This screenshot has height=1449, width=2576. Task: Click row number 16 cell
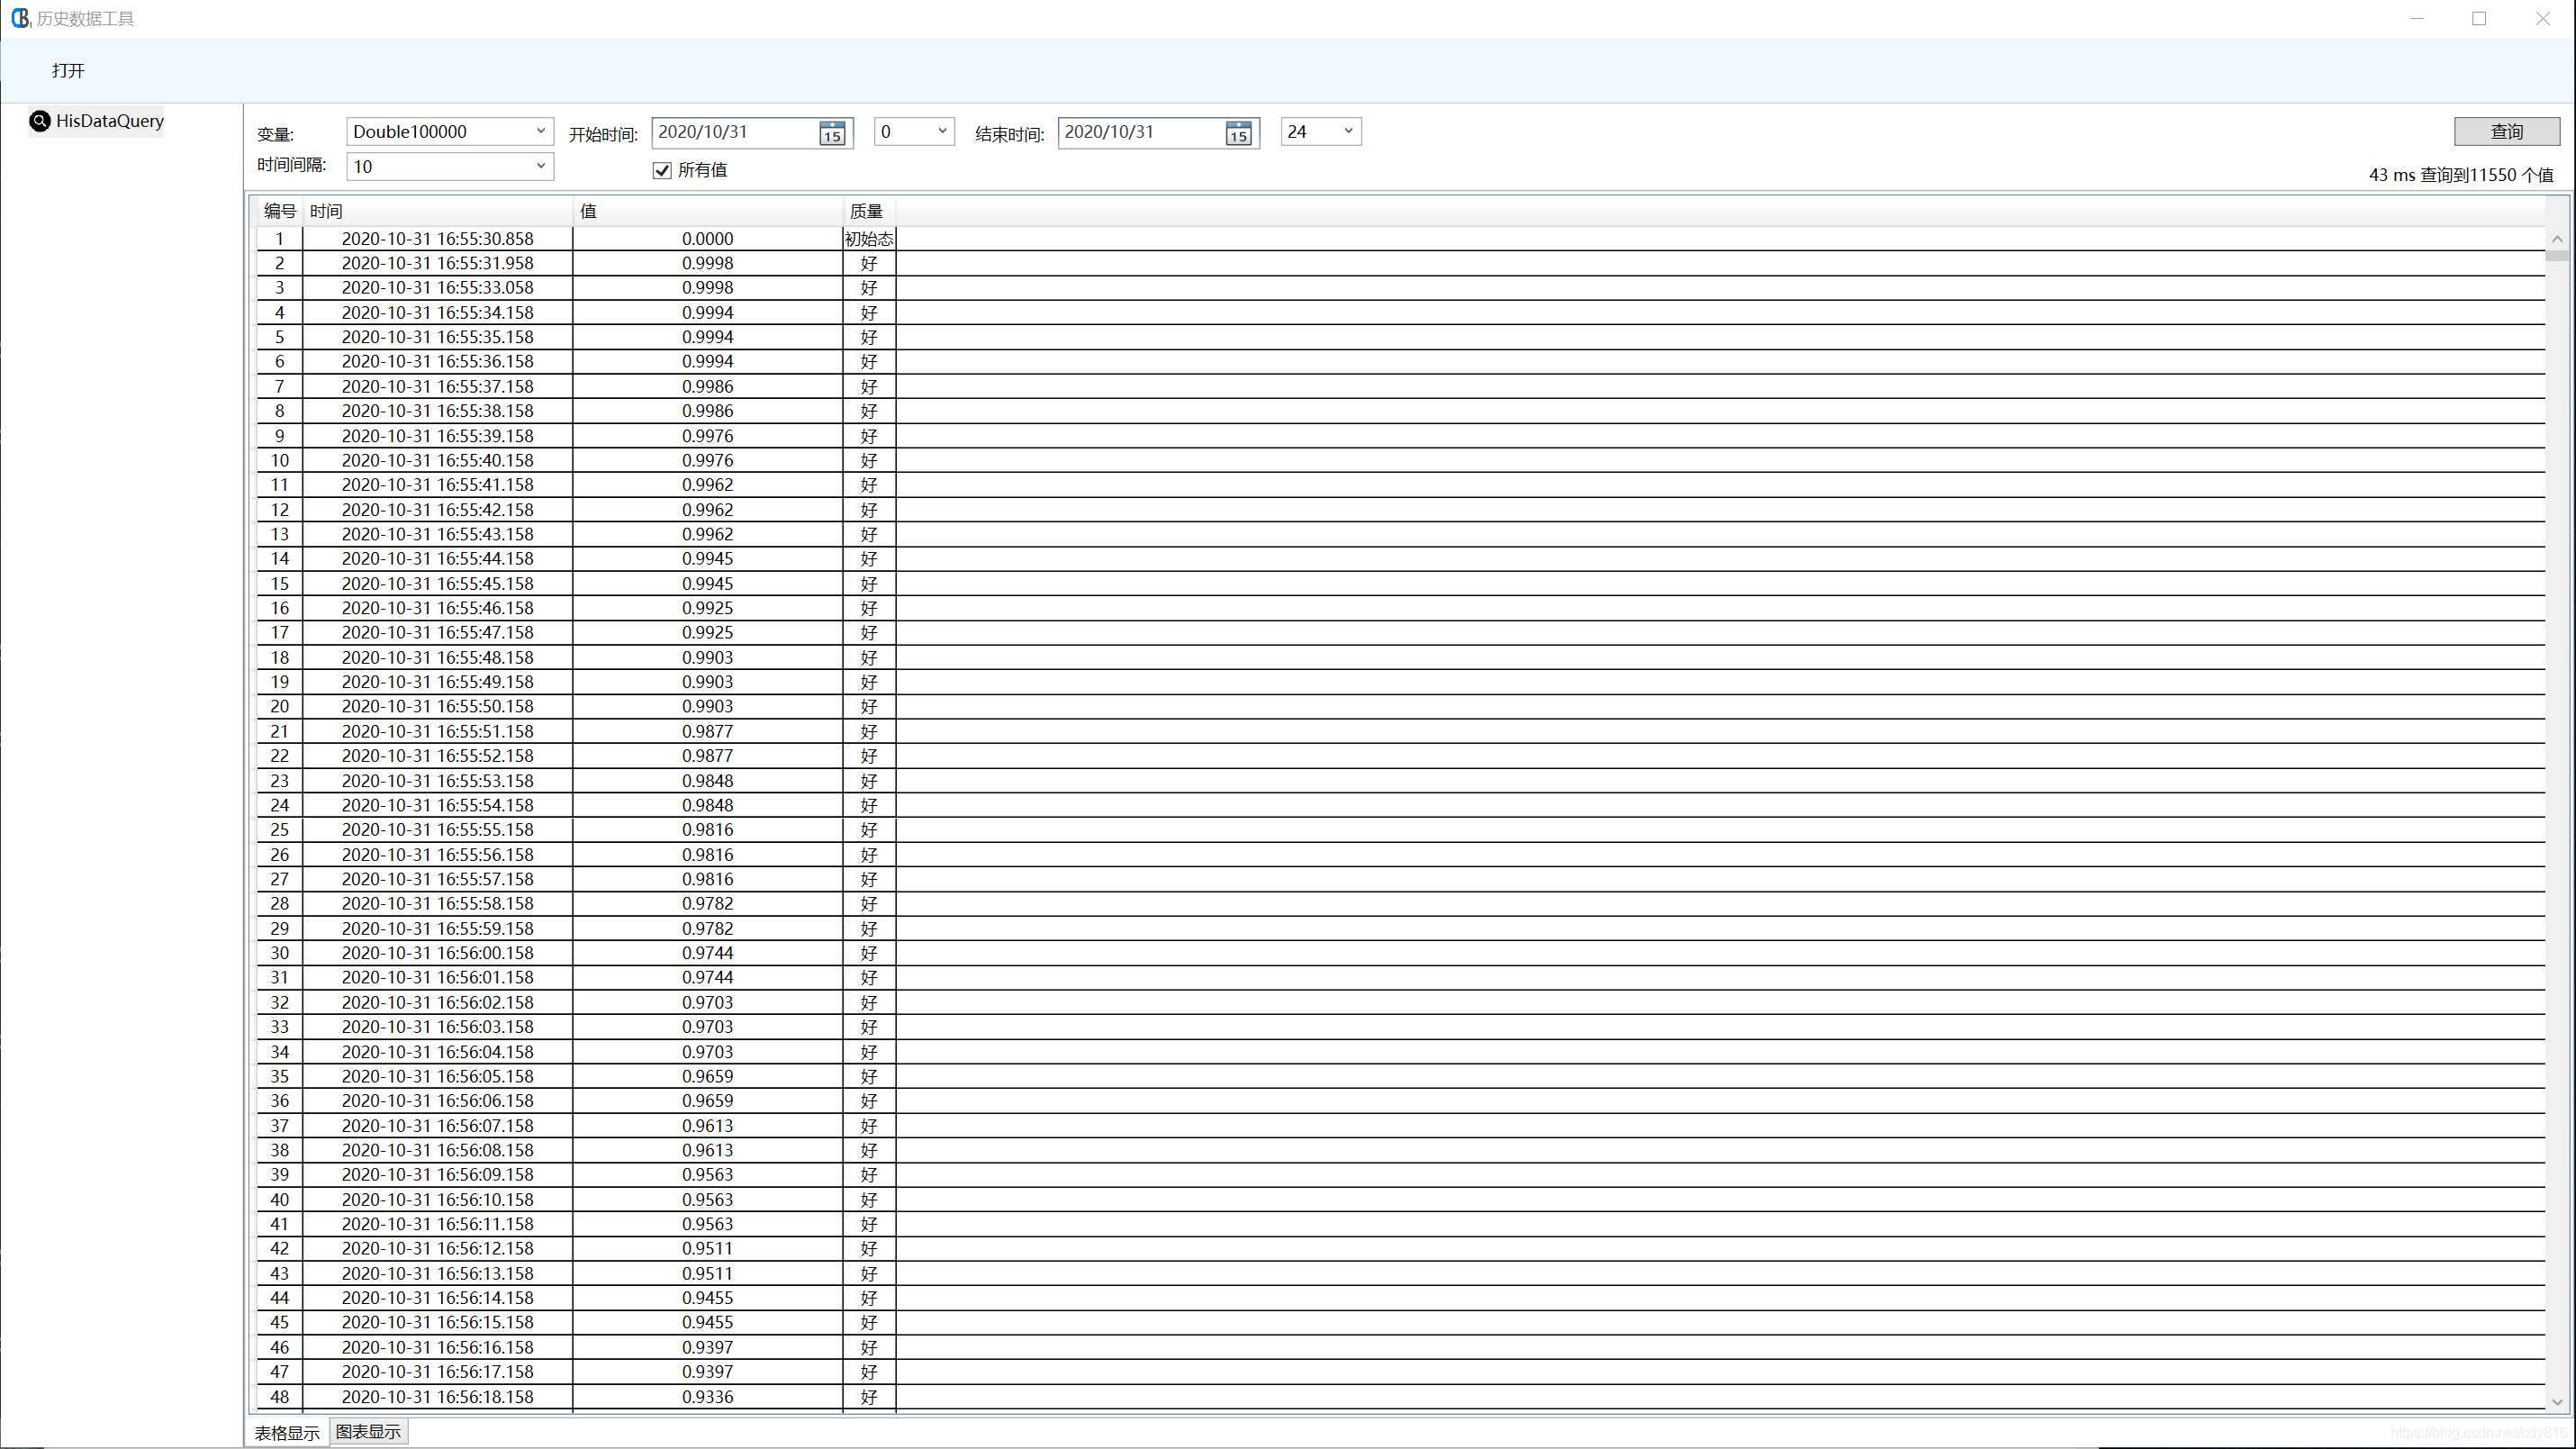click(x=280, y=608)
